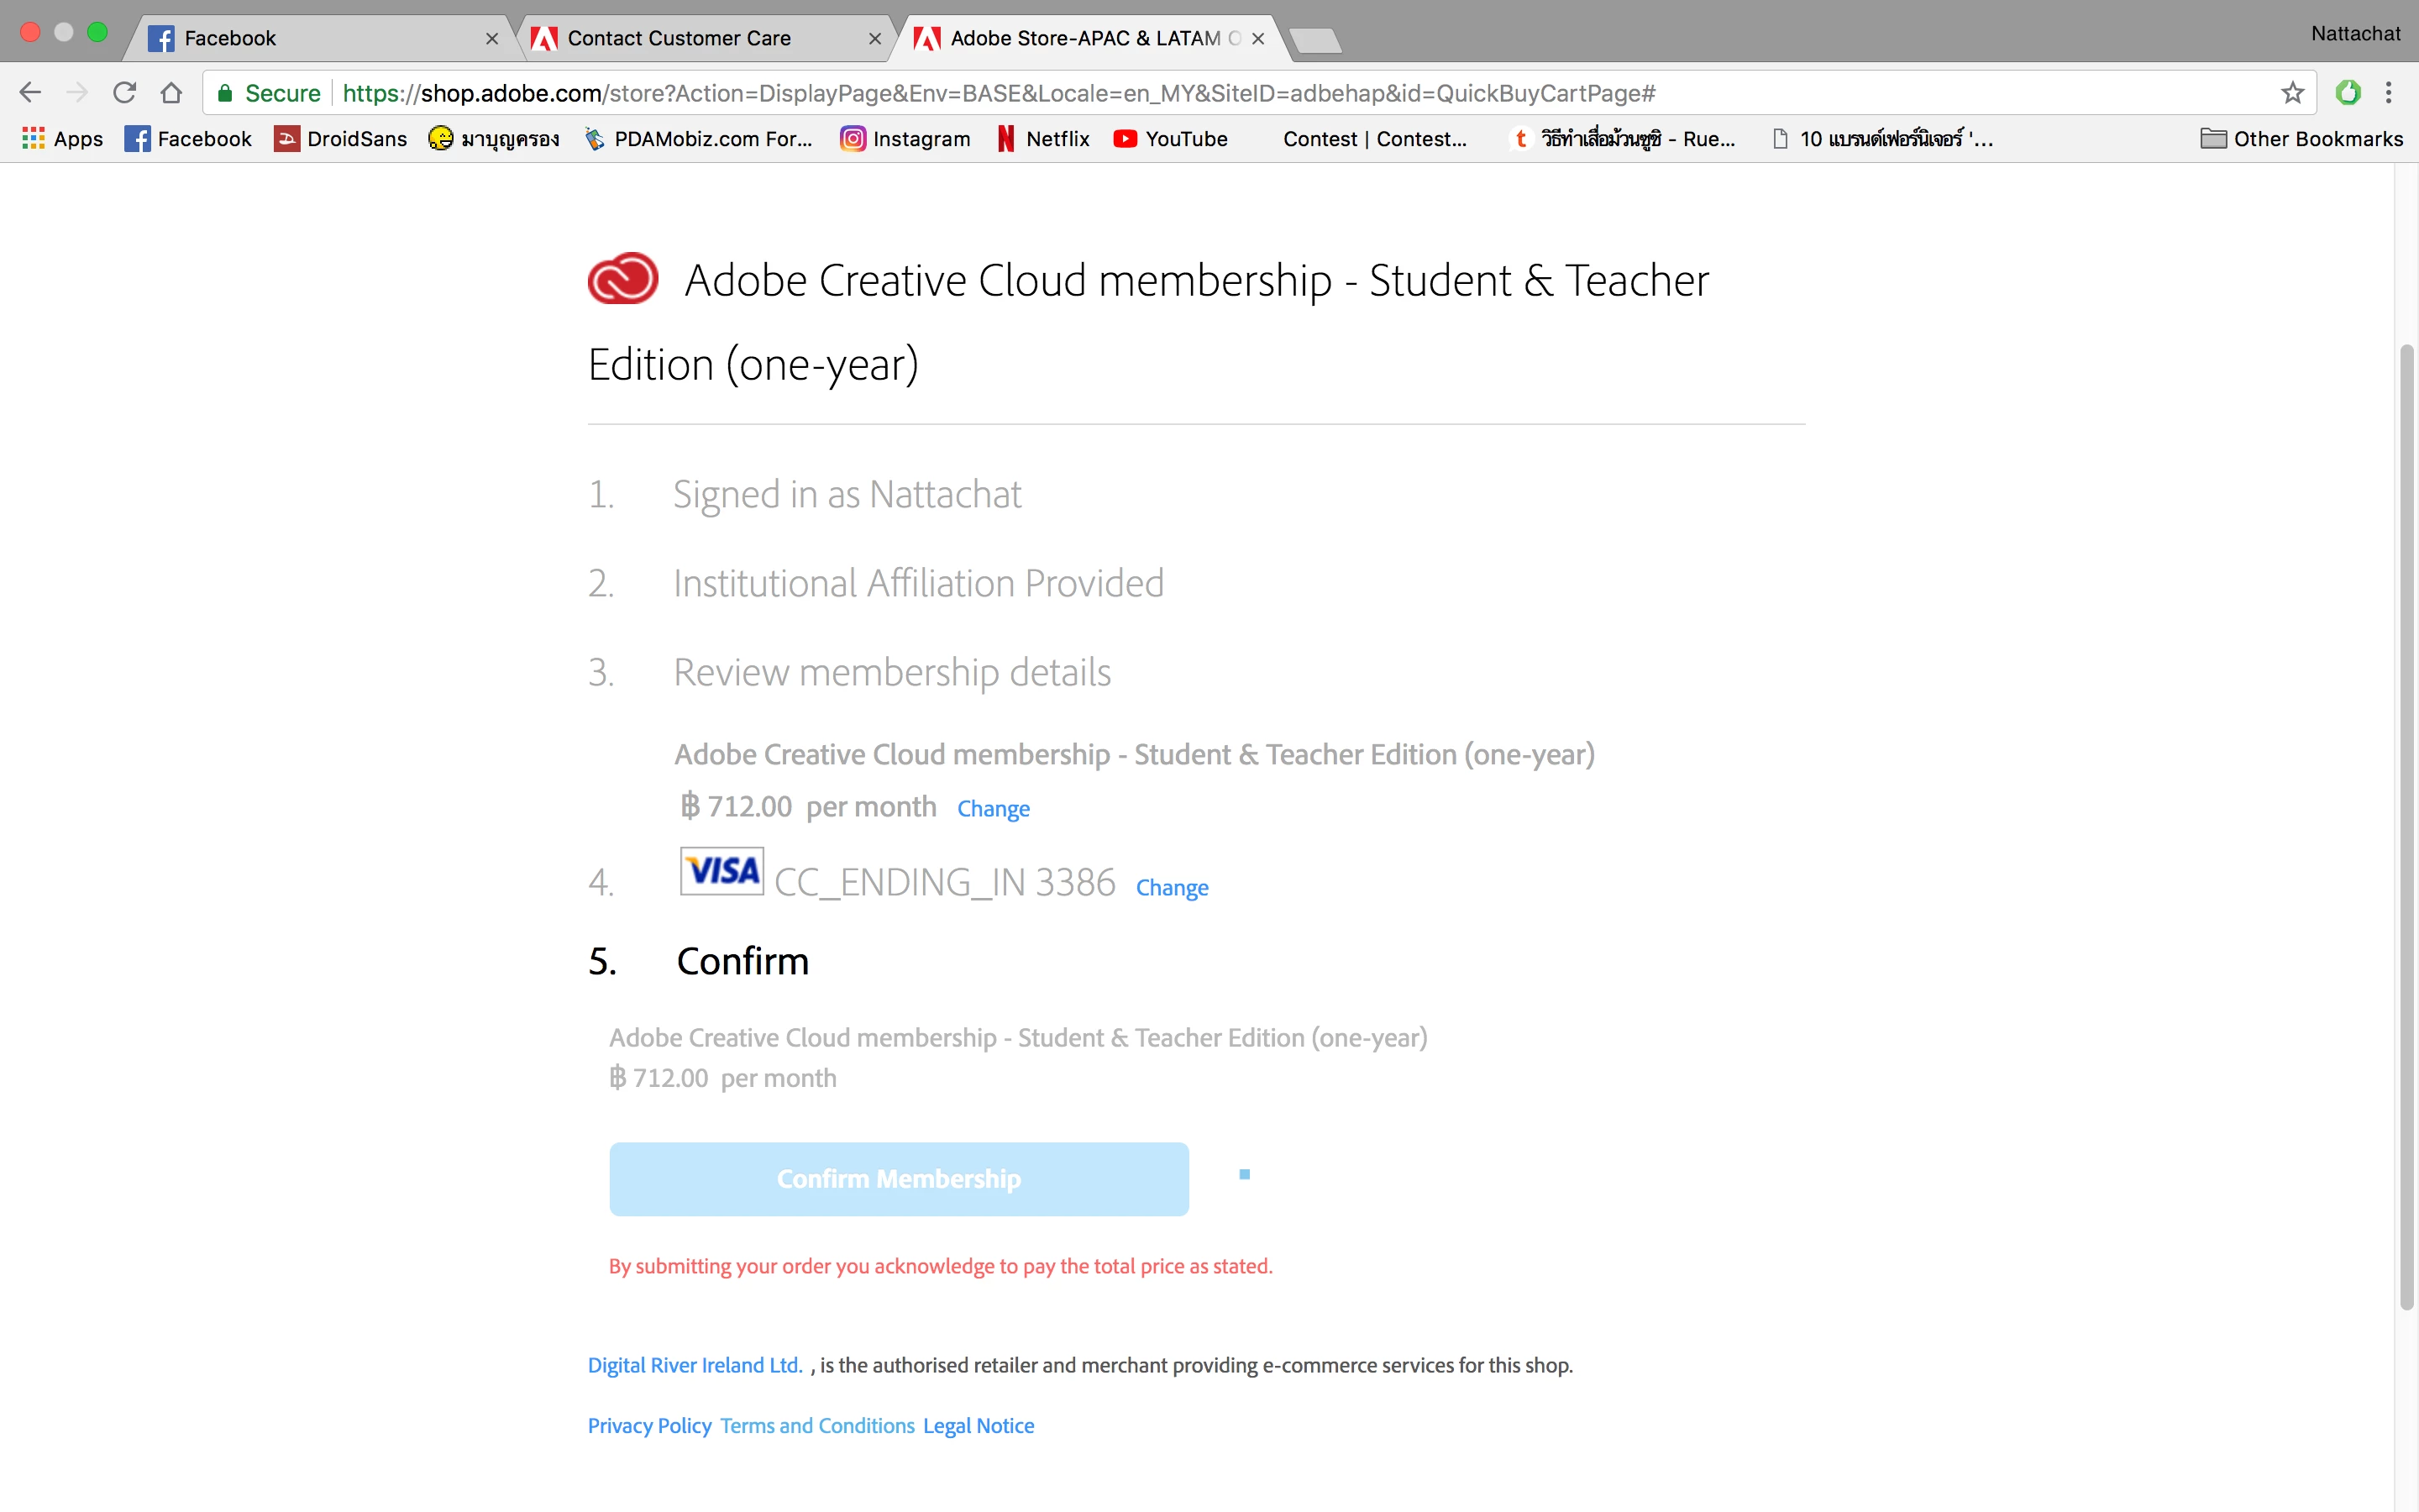Open the Chrome three-dot menu
Screen dimensions: 2419x1512
2389,93
